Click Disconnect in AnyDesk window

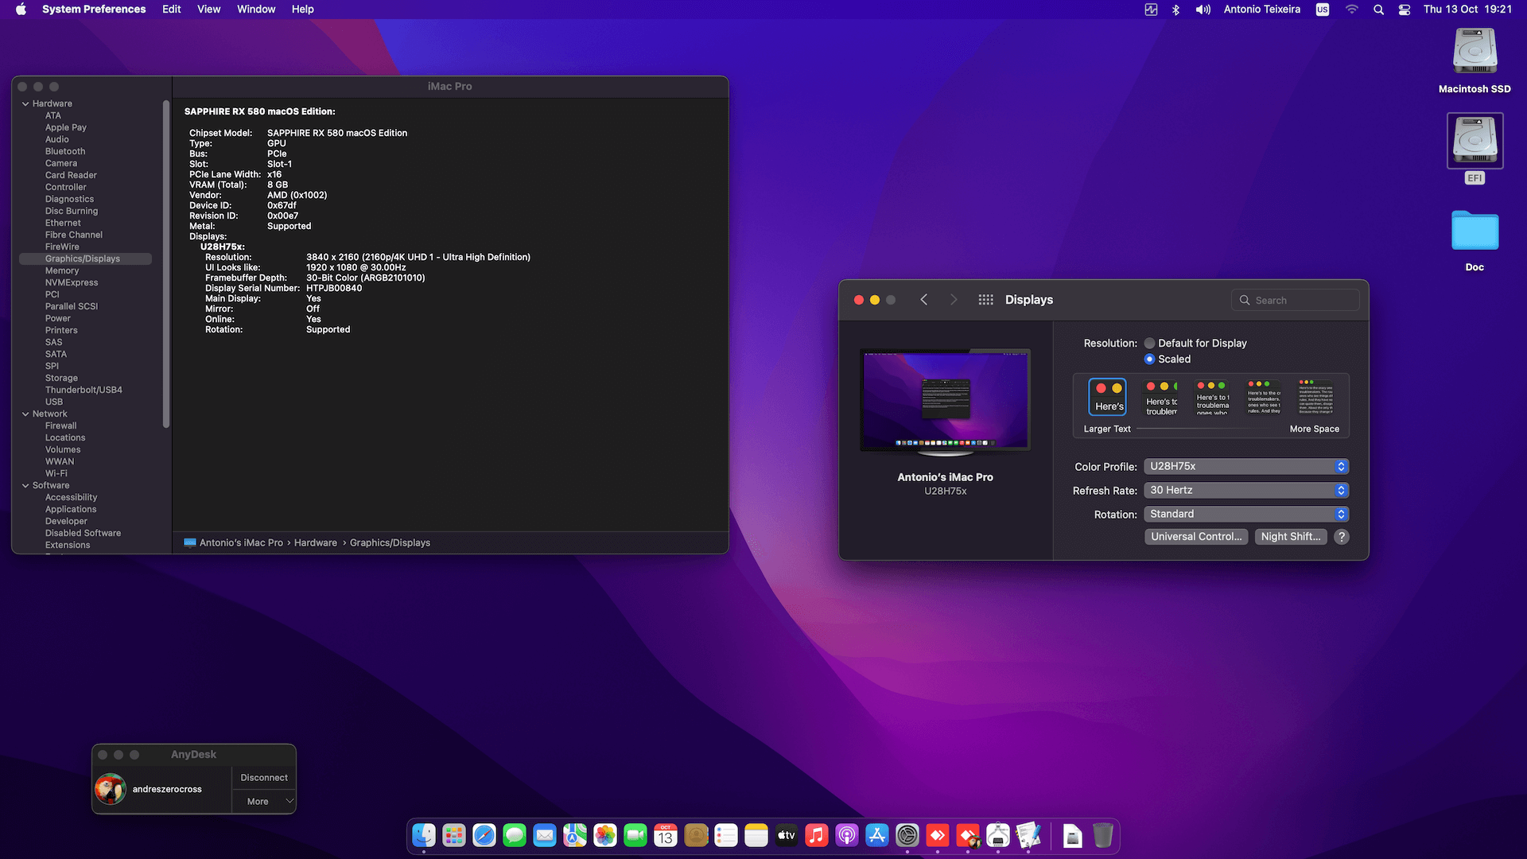click(264, 778)
